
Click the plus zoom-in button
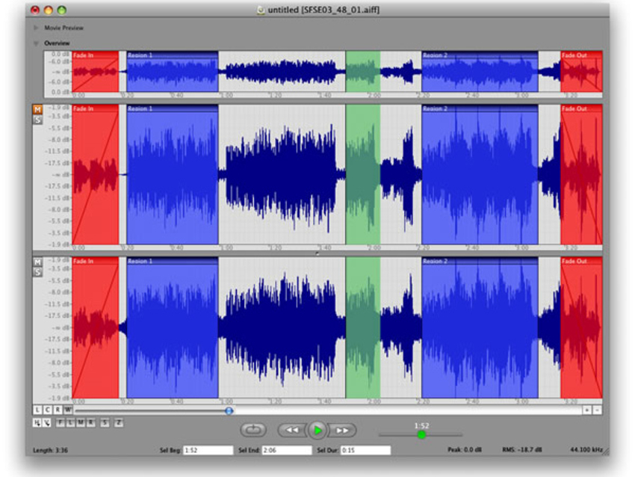(586, 410)
